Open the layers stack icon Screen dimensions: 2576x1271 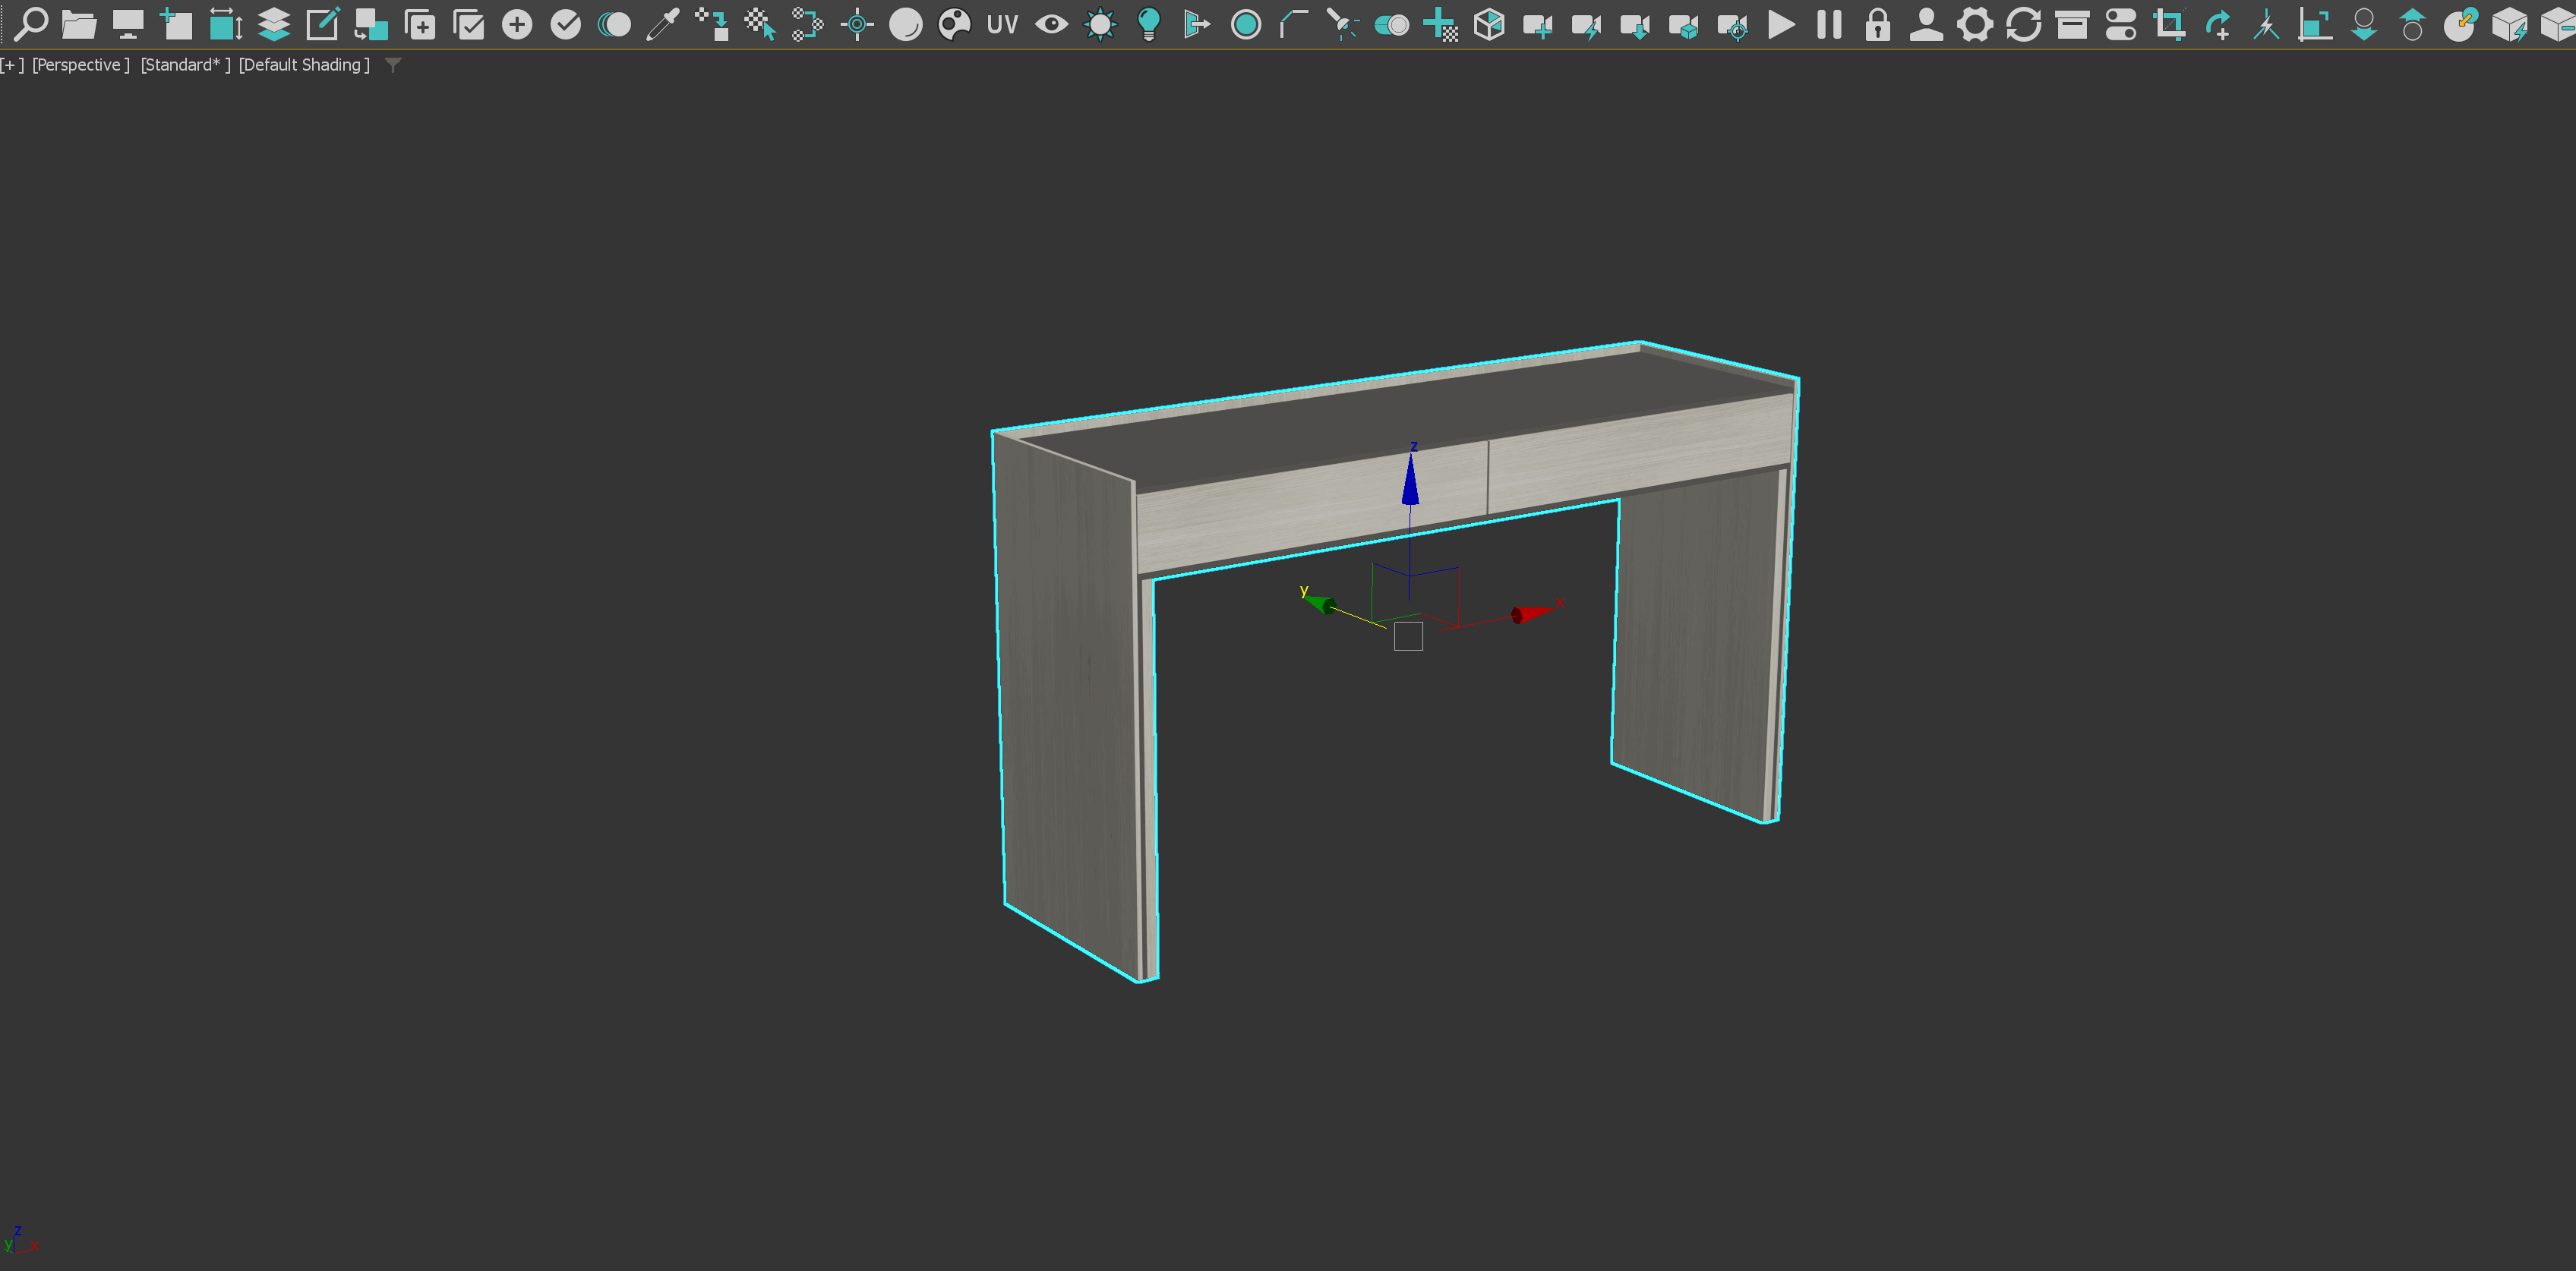click(274, 24)
